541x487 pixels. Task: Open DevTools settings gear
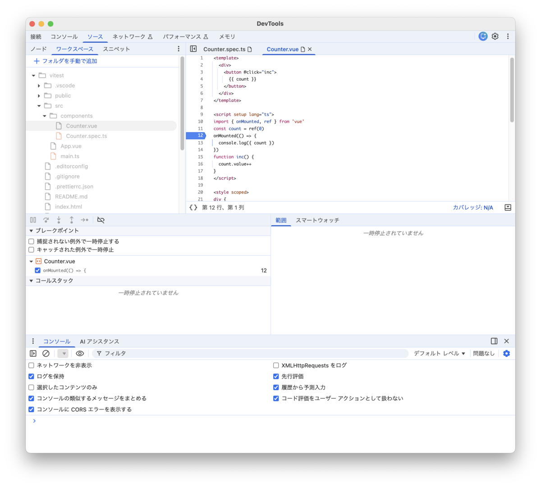pos(495,36)
